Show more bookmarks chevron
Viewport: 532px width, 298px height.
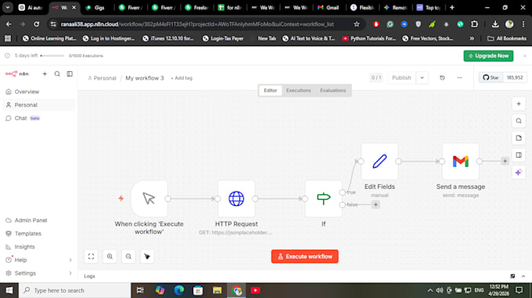point(472,38)
